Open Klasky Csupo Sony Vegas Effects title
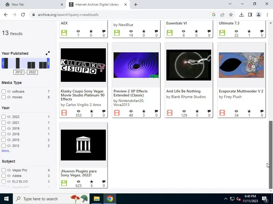 click(x=83, y=95)
